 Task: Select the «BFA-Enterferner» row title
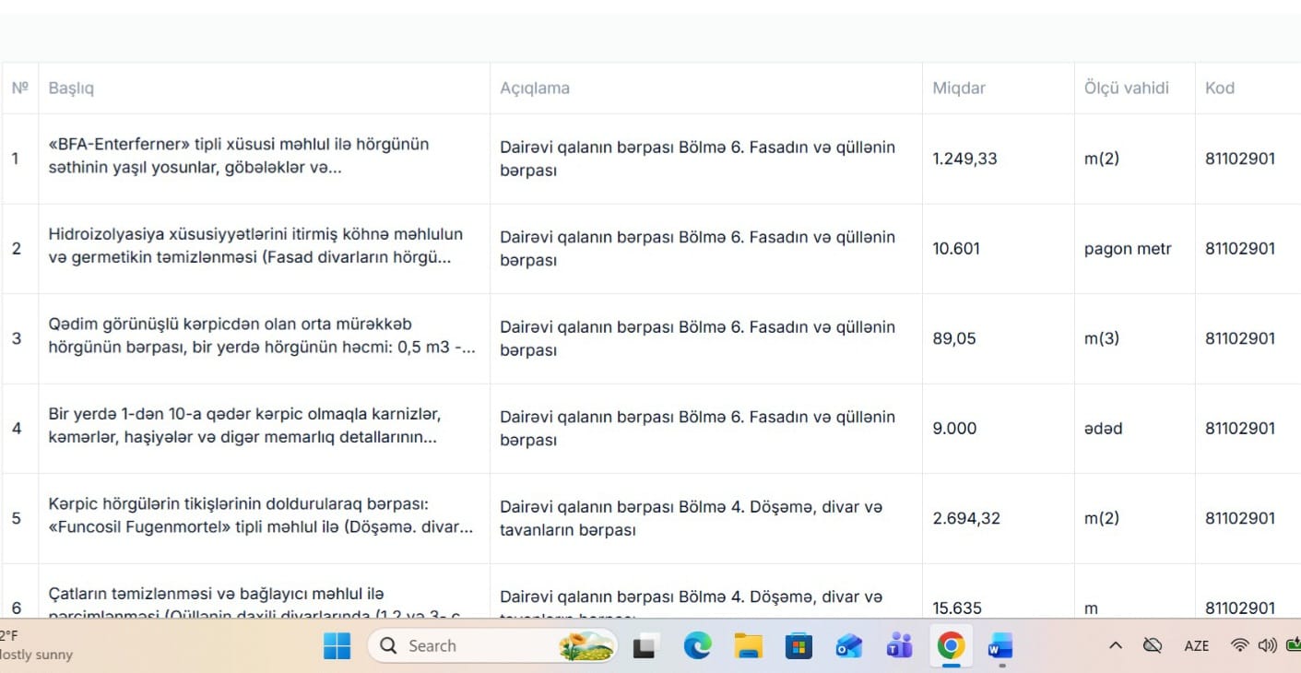tap(238, 157)
